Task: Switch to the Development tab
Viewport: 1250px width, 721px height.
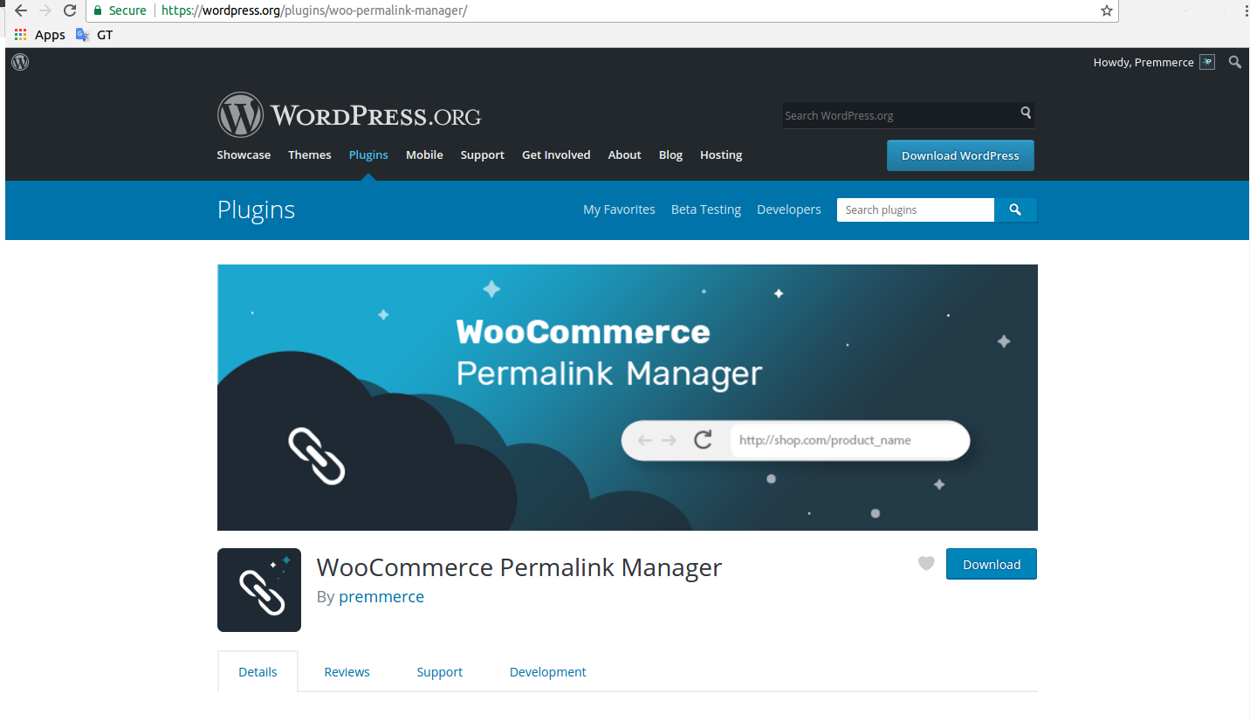Action: [547, 672]
